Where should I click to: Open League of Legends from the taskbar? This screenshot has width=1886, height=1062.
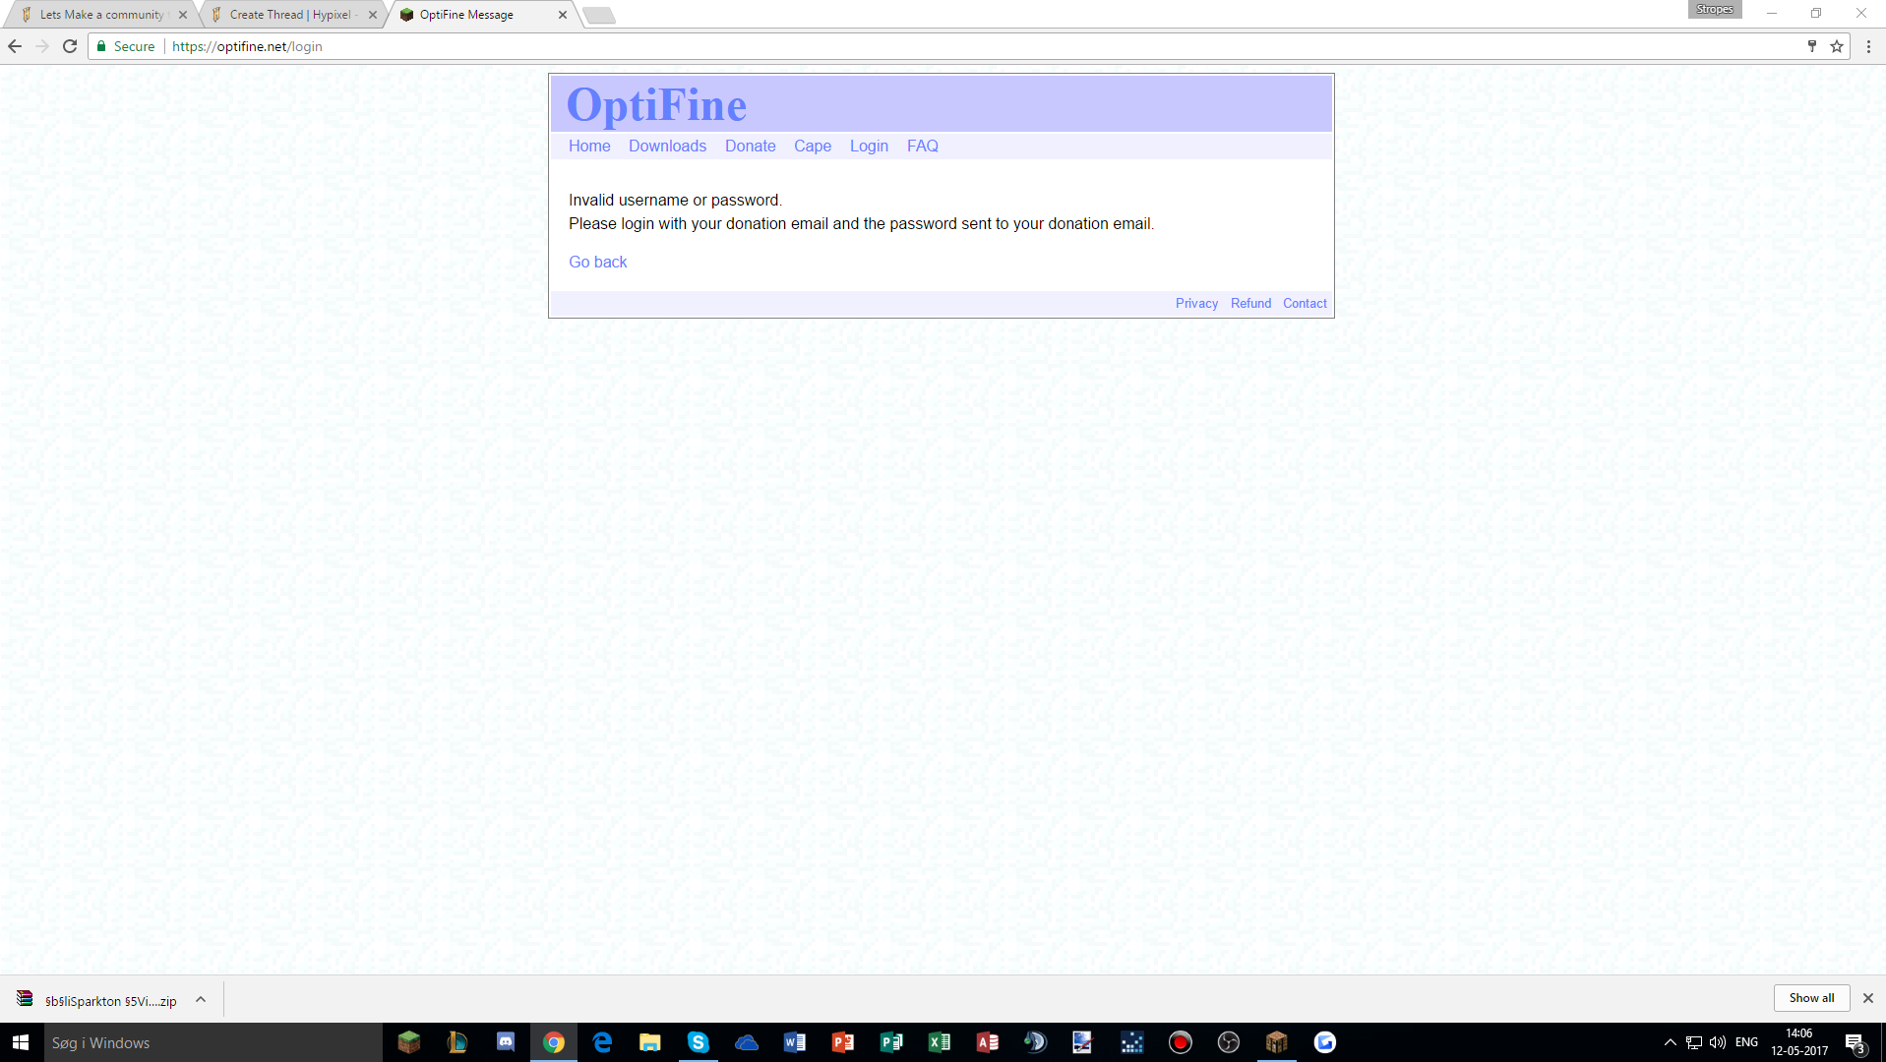pos(457,1042)
